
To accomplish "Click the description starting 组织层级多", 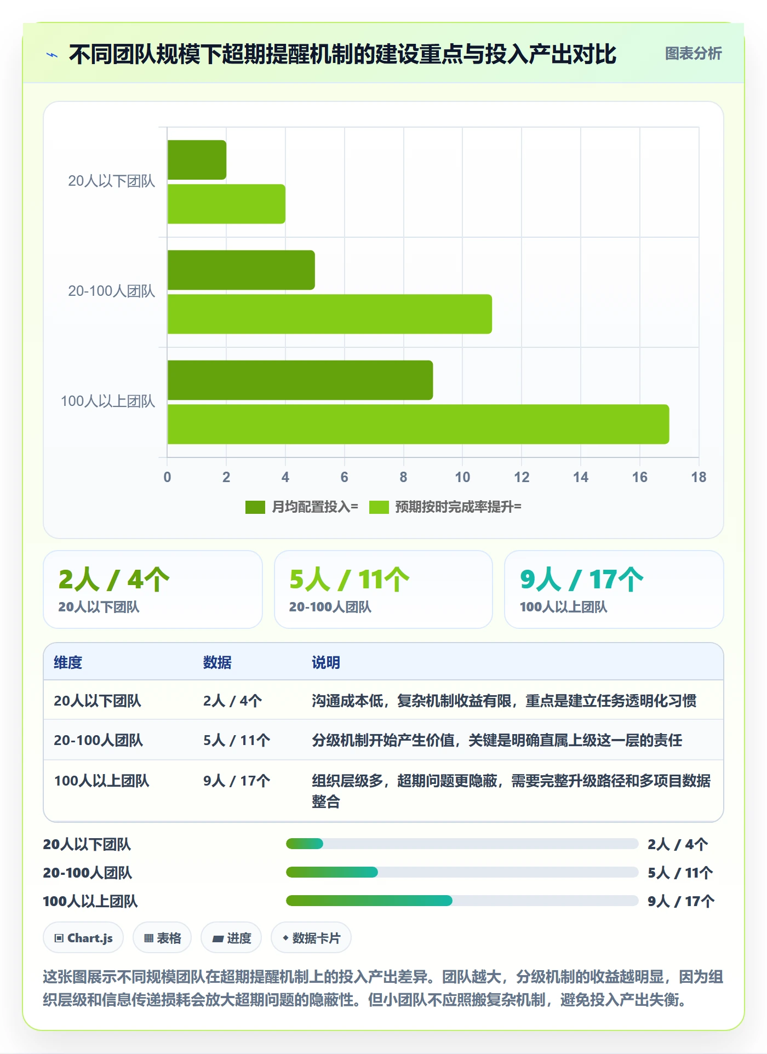I will point(512,791).
